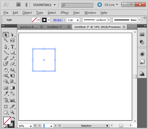Go to next artboard arrow button
This screenshot has width=148, height=129.
point(56,126)
